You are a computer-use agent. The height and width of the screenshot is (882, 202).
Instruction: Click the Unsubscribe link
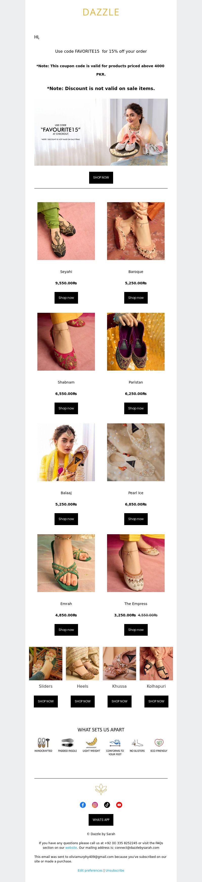point(115,870)
